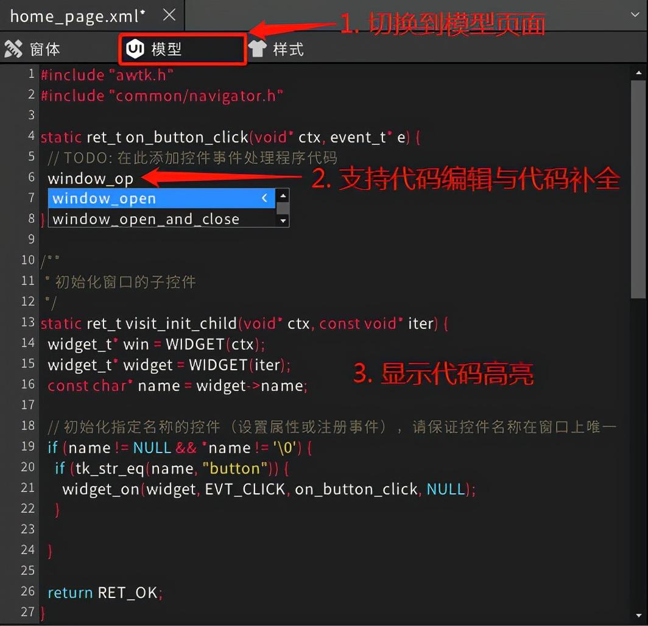Click the editor scrollbar up arrow
The width and height of the screenshot is (648, 626).
(639, 71)
